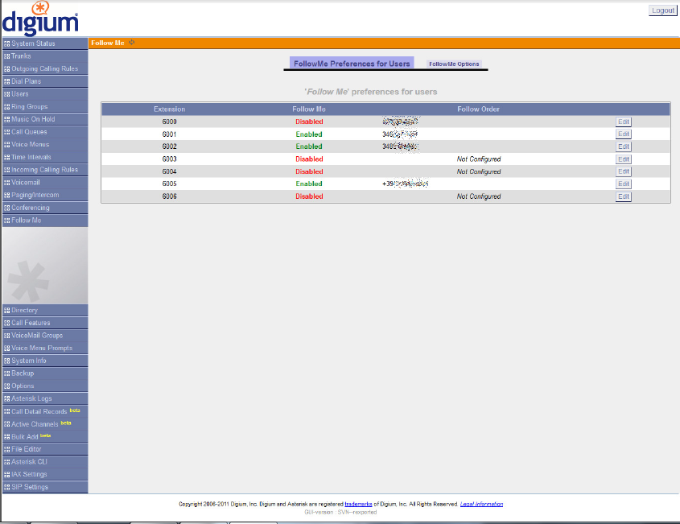Screen dimensions: 680x524
Task: Select extension 6001 cell
Action: point(169,134)
